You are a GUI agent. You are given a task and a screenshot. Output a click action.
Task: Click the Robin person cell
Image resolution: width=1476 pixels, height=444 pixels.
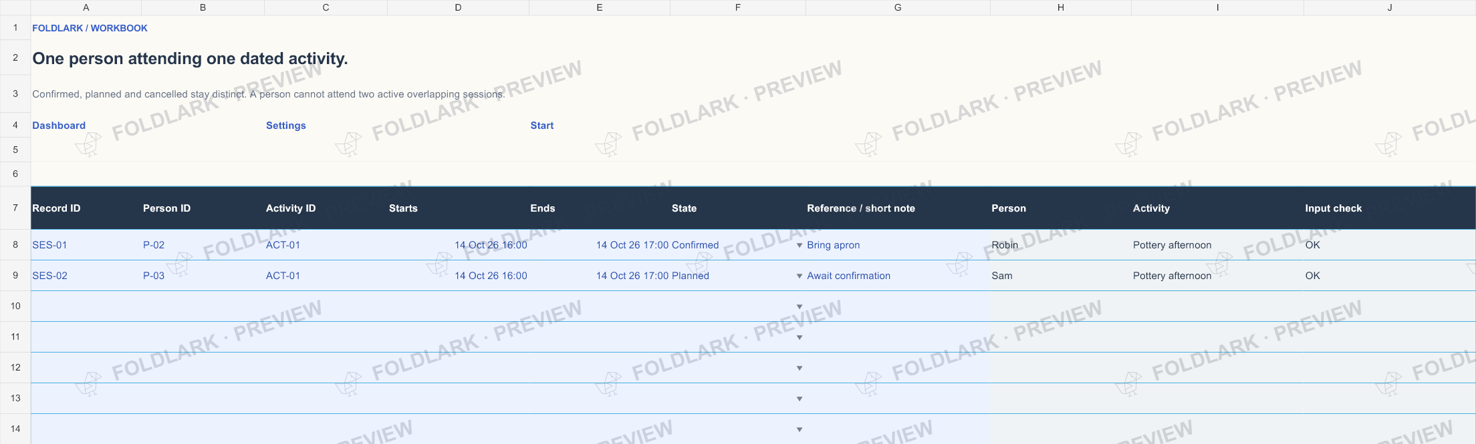[1061, 245]
